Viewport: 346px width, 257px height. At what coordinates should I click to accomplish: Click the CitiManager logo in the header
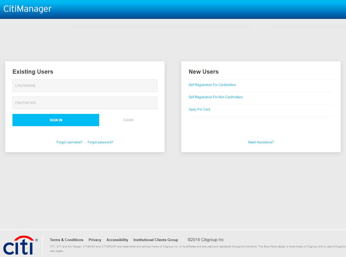[27, 8]
